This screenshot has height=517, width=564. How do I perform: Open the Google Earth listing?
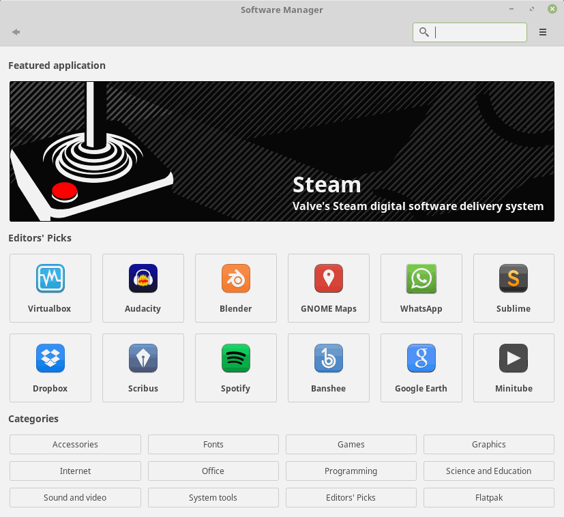point(421,368)
